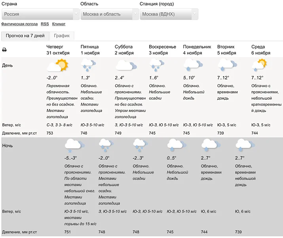This screenshot has height=238, width=283.
Task: Click Wednesday 6 November daytime sun-rain icon
Action: [259, 65]
